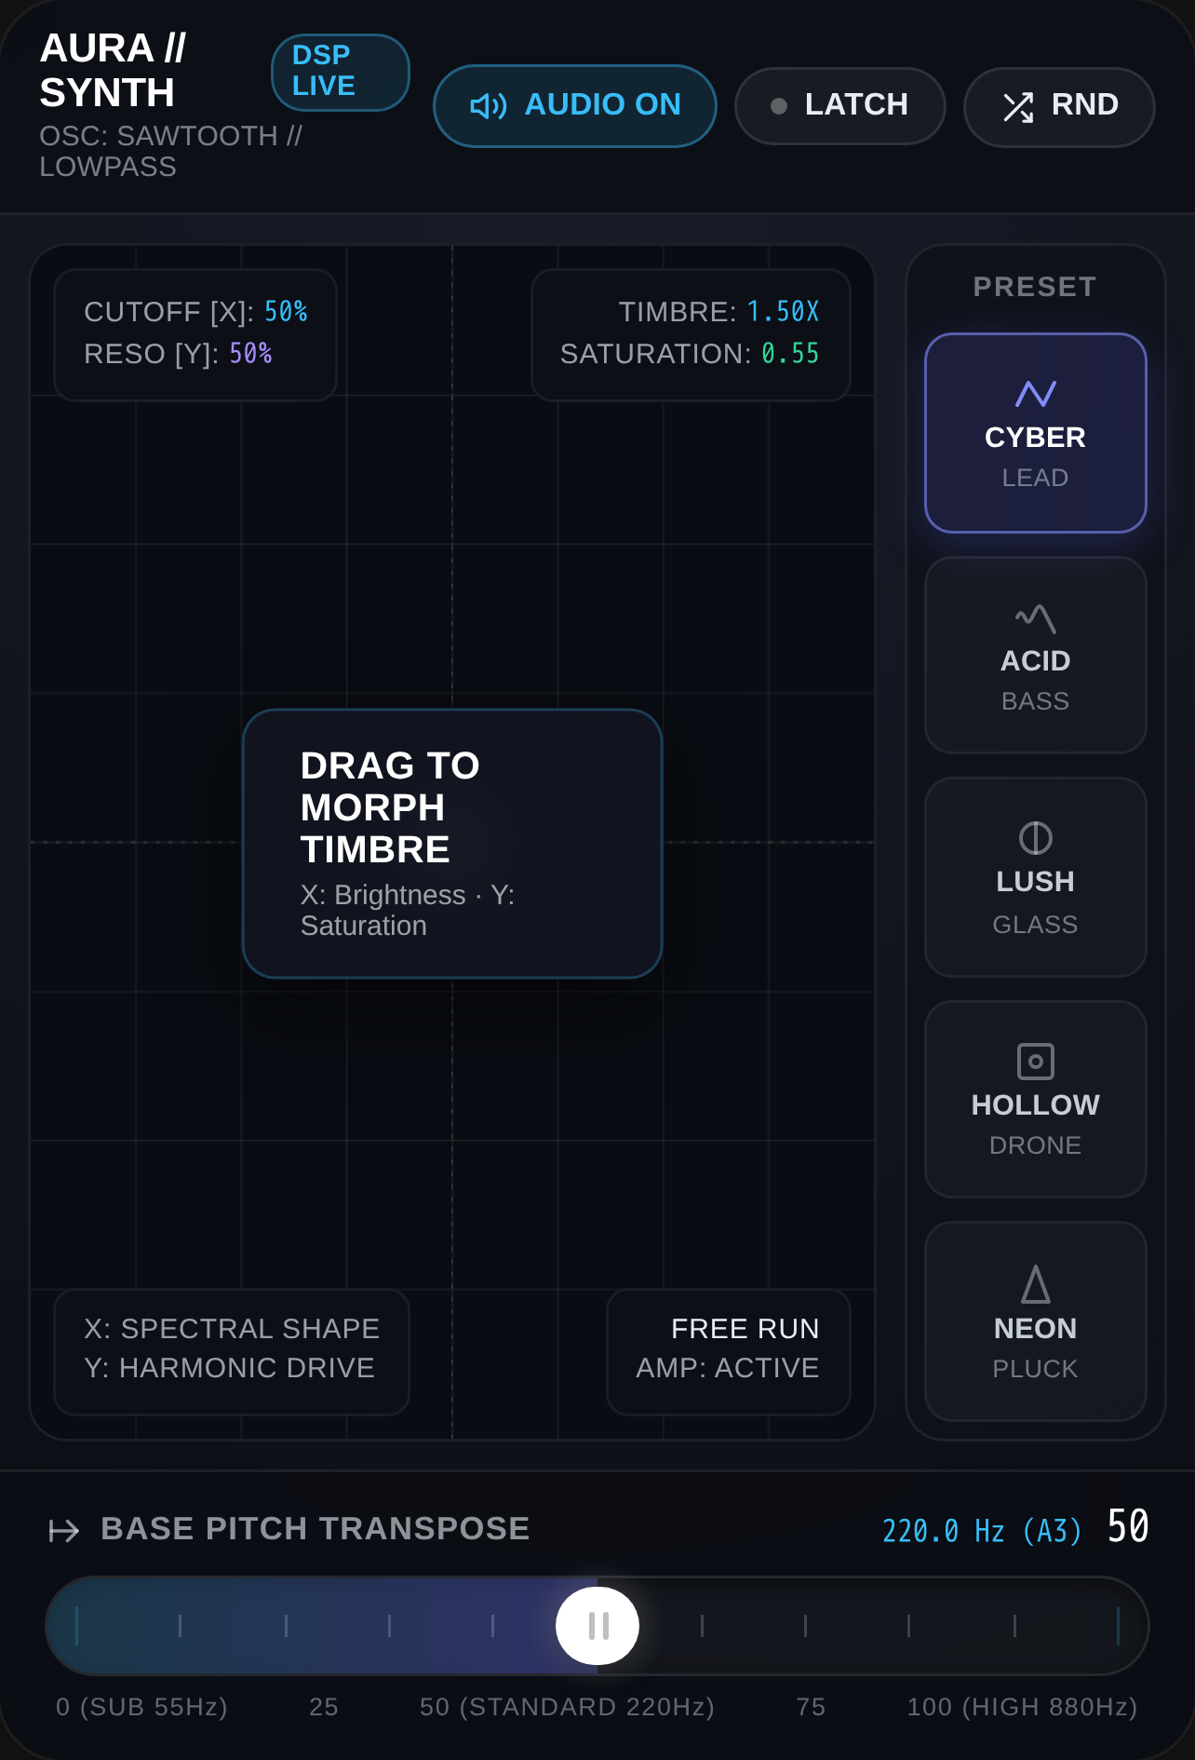
Task: Choose the LUSH GLASS preset
Action: 1035,877
